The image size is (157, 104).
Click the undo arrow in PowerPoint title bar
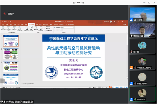click(5, 22)
